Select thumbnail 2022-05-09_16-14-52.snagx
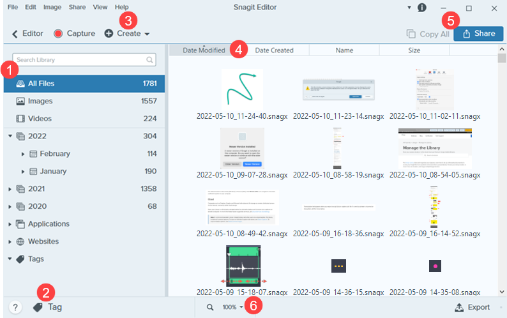Viewport: 507px width, 318px height. (x=434, y=207)
